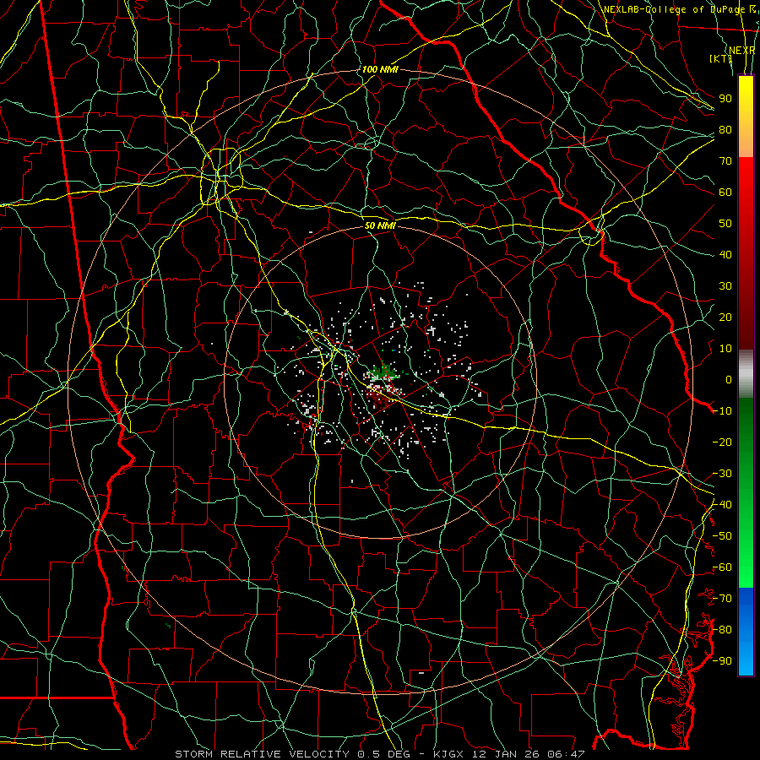The height and width of the screenshot is (760, 760).
Task: Click the -40 value on the velocity scale
Action: pyautogui.click(x=722, y=505)
